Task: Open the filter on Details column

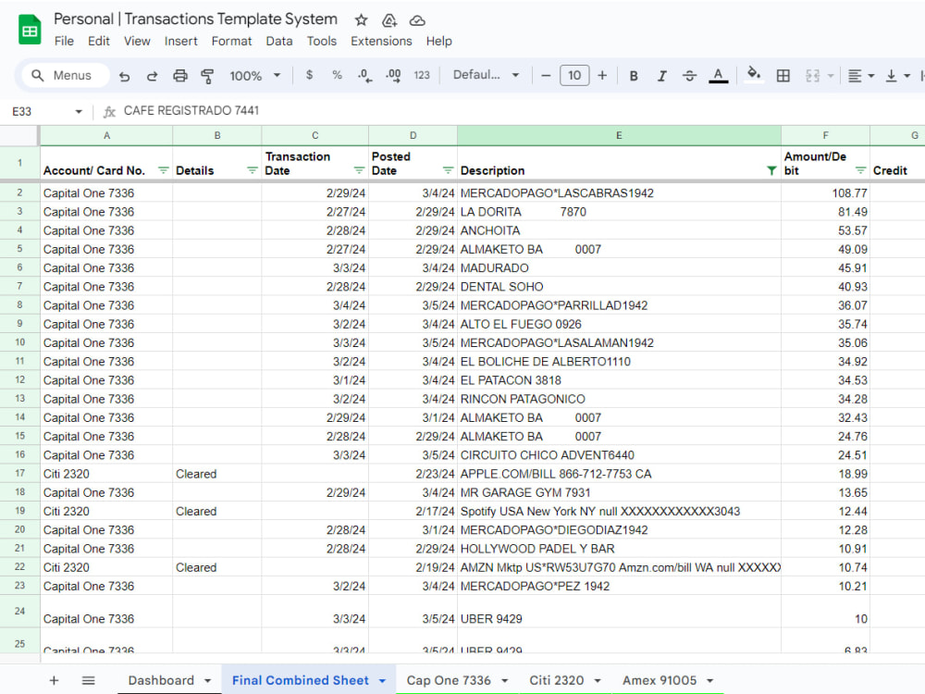Action: [x=252, y=170]
